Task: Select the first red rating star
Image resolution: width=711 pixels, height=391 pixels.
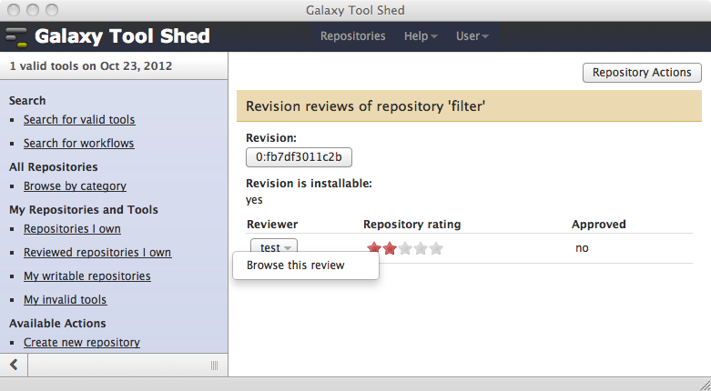Action: 374,248
